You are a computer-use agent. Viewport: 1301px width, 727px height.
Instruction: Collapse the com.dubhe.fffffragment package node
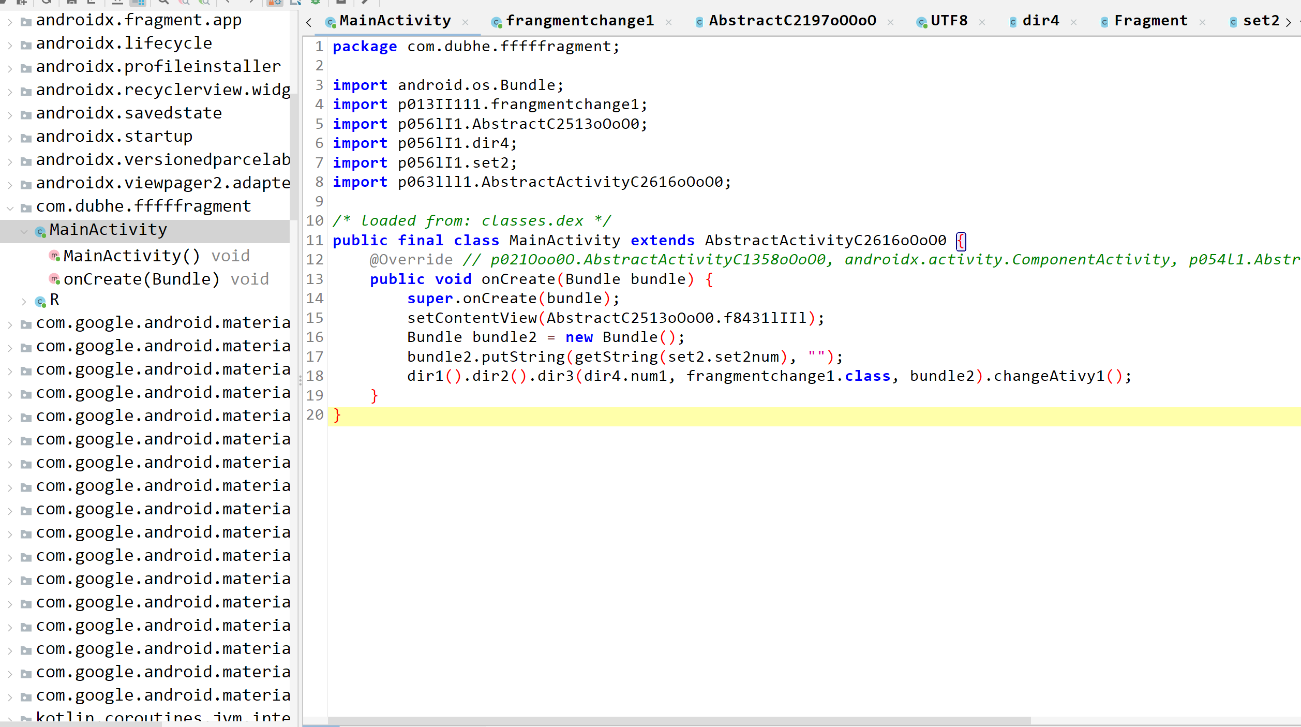point(10,207)
